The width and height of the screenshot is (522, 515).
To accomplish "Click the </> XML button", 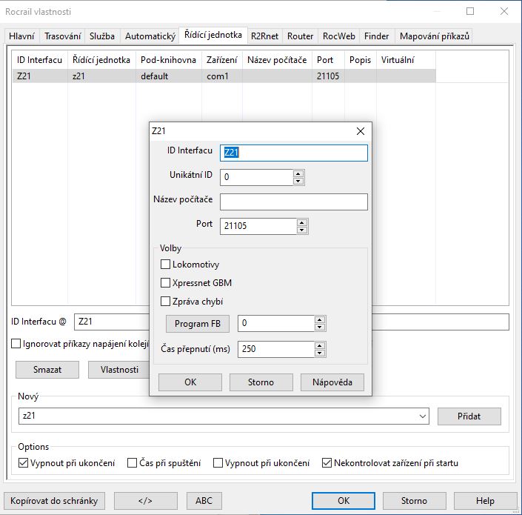I will coord(145,500).
